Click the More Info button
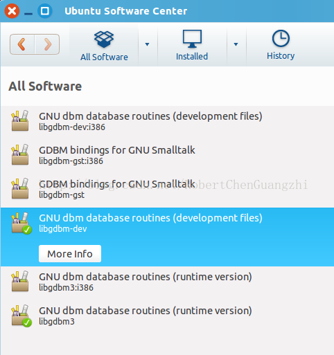The width and height of the screenshot is (334, 355). point(70,253)
